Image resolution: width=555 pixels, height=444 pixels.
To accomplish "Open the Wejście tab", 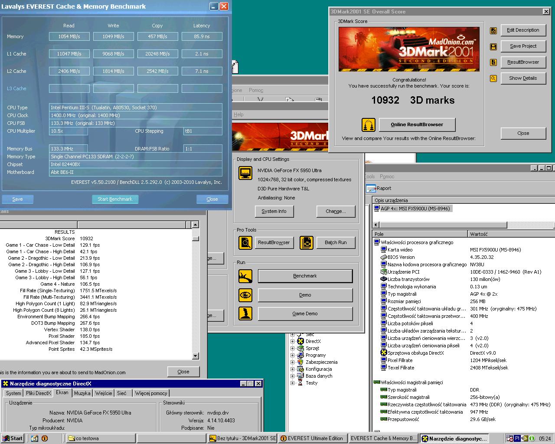I will tap(104, 393).
